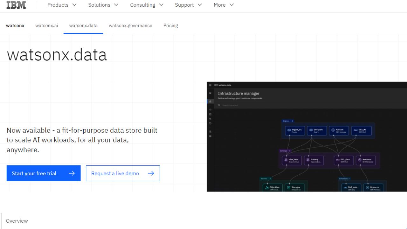Click the arrow icon on Start your free trial
407x229 pixels.
click(x=72, y=173)
